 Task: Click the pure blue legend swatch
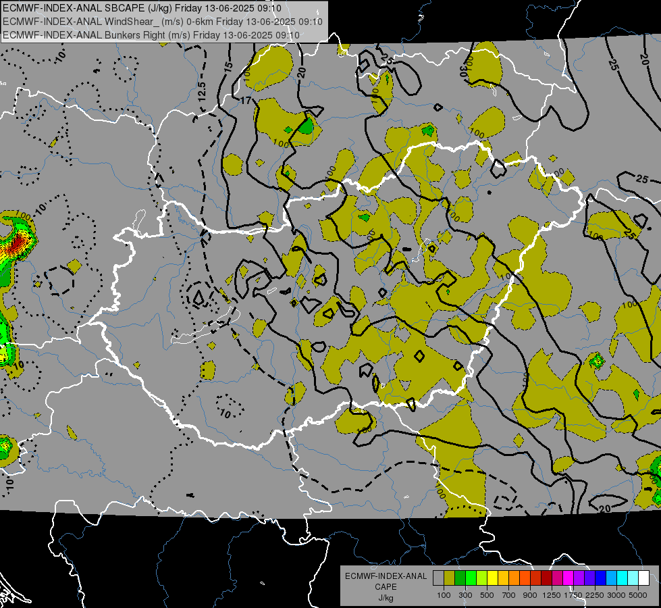coord(600,578)
